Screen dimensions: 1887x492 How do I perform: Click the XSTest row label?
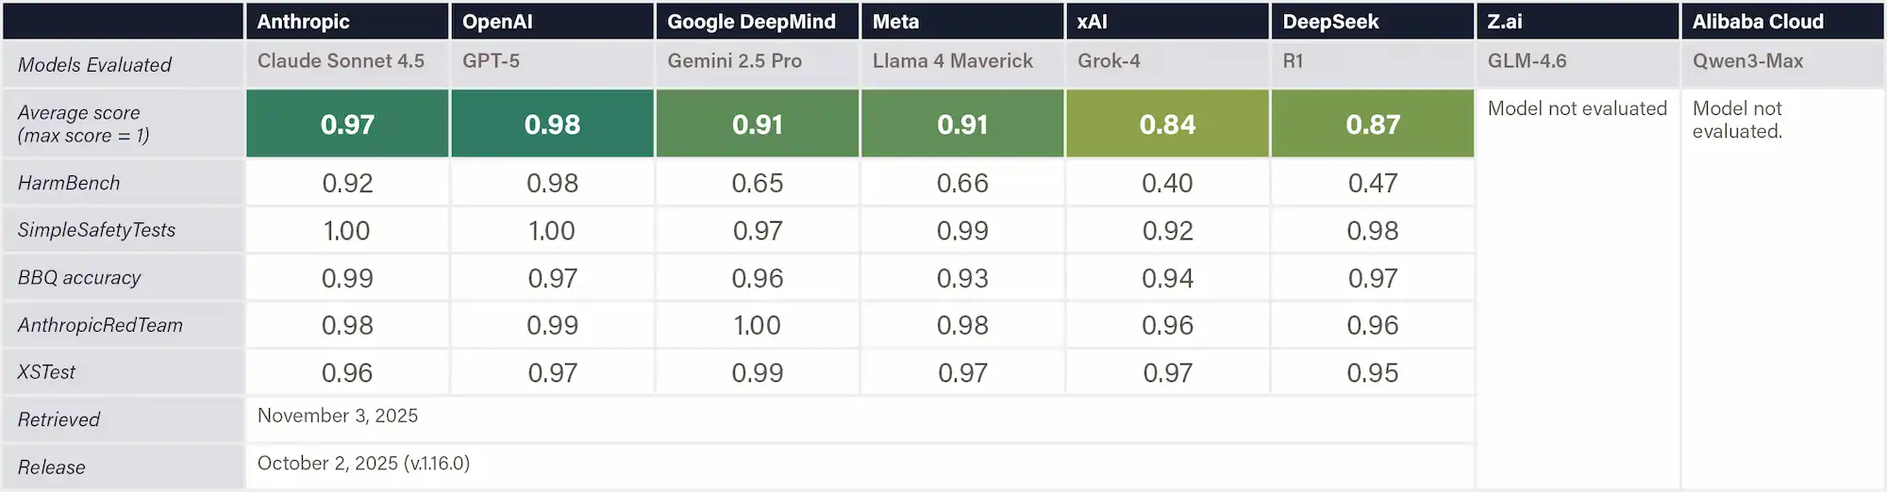[46, 372]
